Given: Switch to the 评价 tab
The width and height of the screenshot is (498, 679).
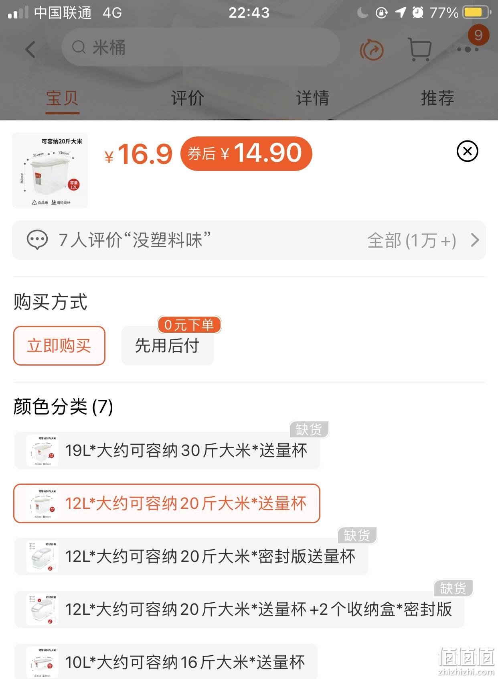Looking at the screenshot, I should click(187, 98).
